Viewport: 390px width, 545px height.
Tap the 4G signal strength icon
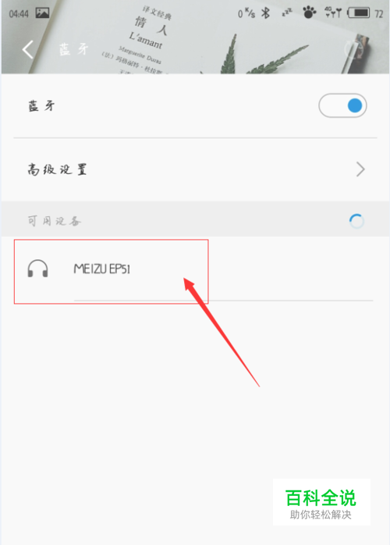coord(333,12)
